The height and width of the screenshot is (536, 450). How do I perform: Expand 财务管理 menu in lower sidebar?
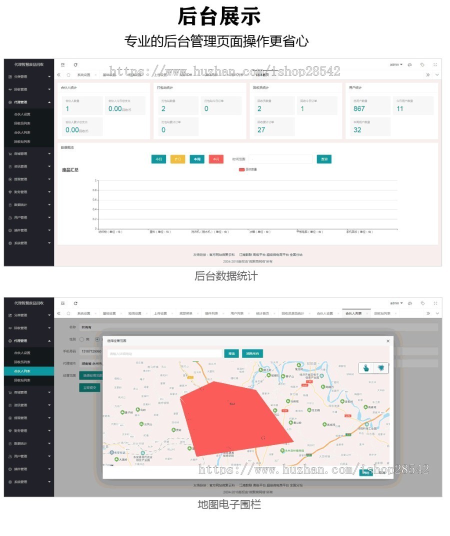coord(29,430)
